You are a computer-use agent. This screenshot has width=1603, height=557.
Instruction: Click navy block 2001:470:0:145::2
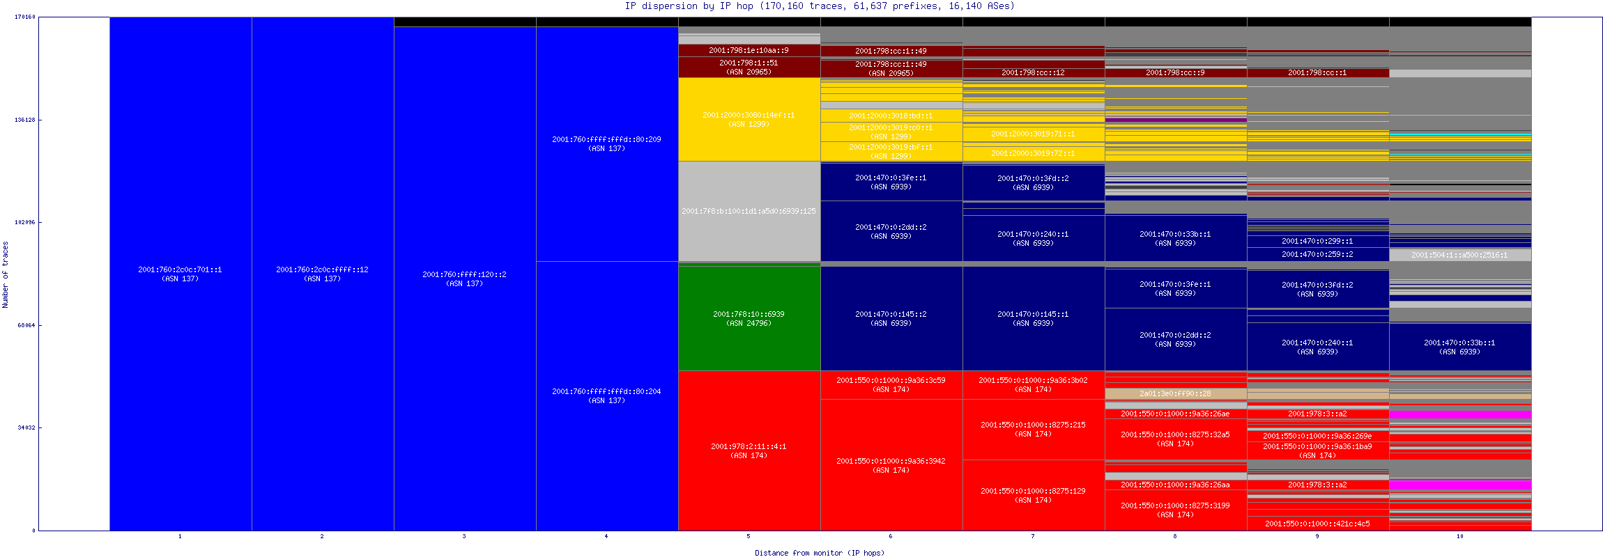[891, 318]
